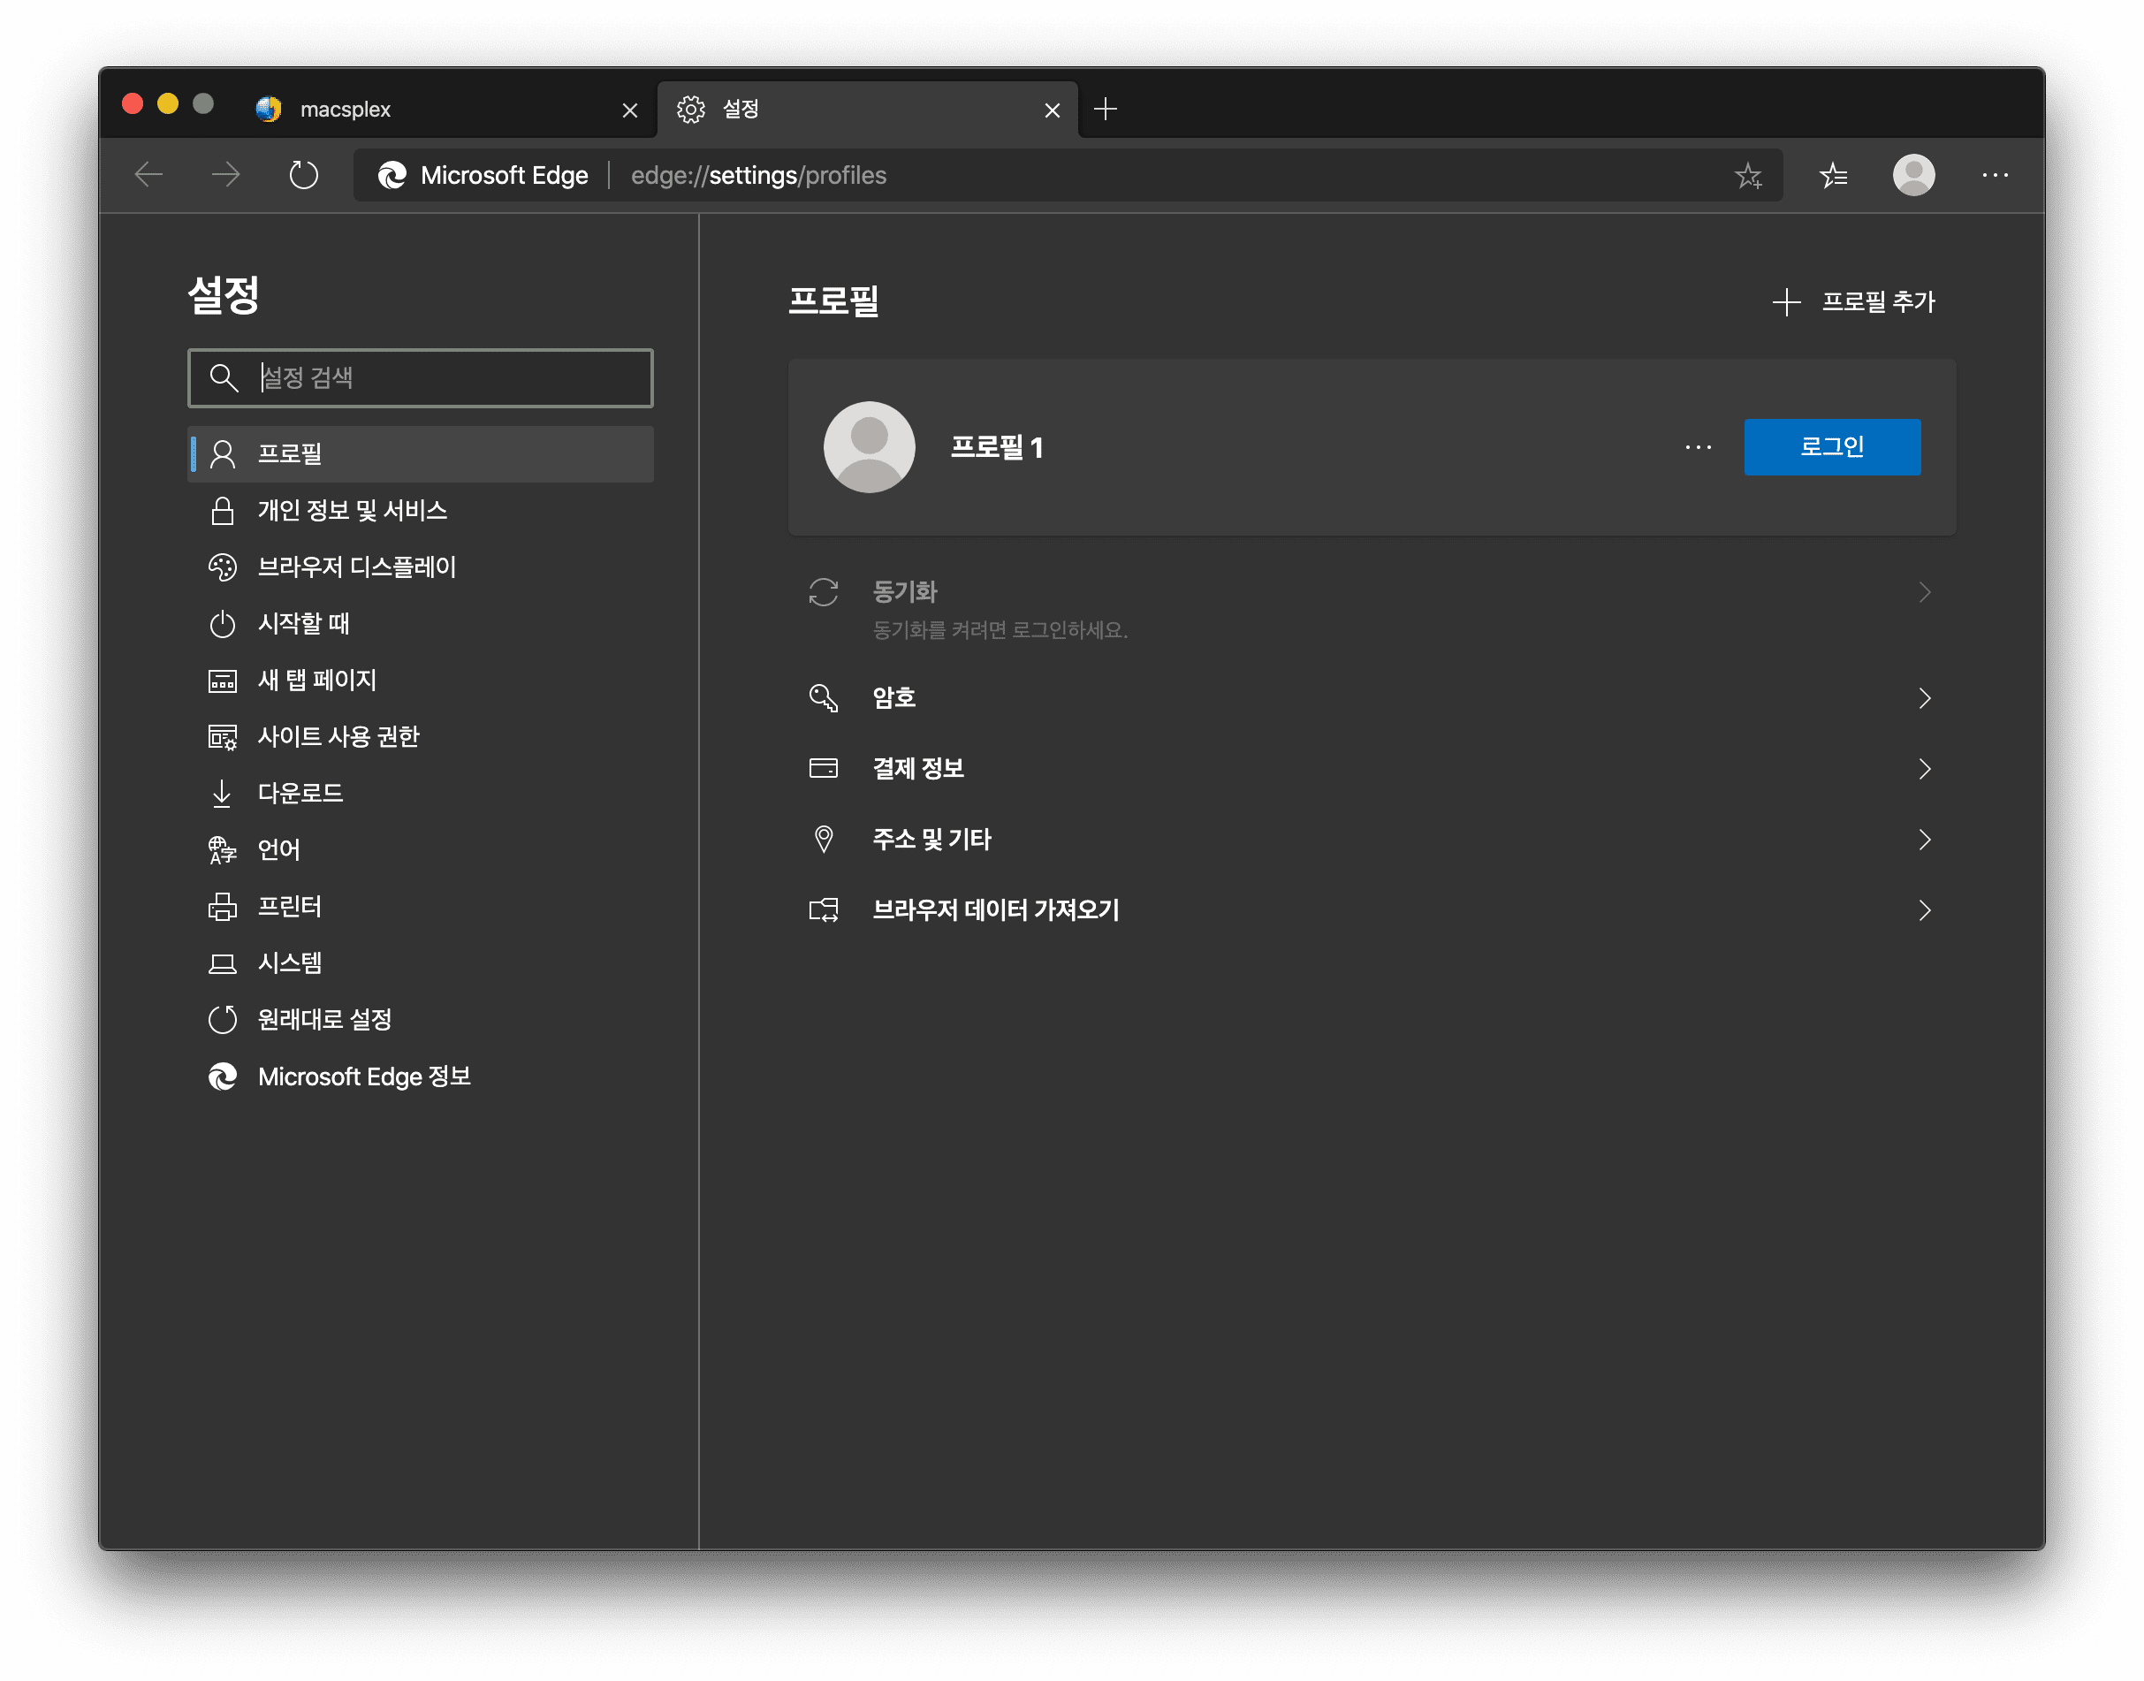Open 사이트 사용 권한 settings
Viewport: 2144px width, 1681px height.
[420, 737]
